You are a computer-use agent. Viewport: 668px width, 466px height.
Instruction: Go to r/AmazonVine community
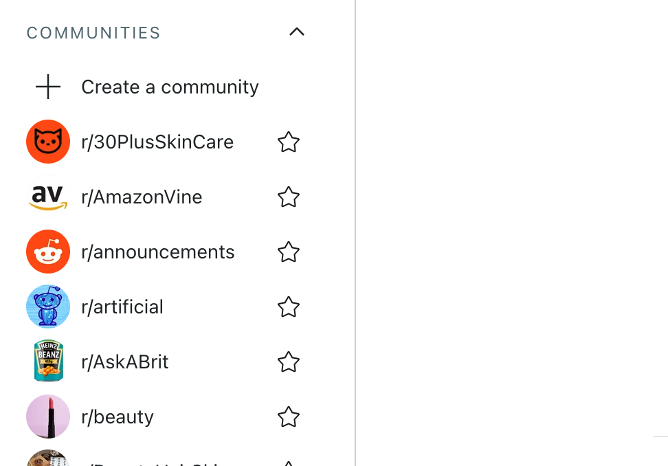[x=142, y=197]
